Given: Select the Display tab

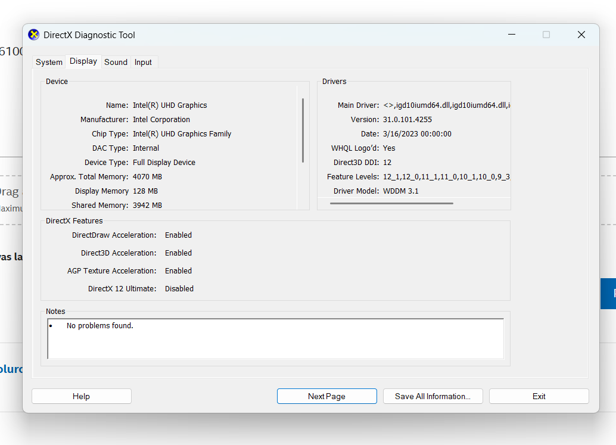Looking at the screenshot, I should [x=83, y=61].
